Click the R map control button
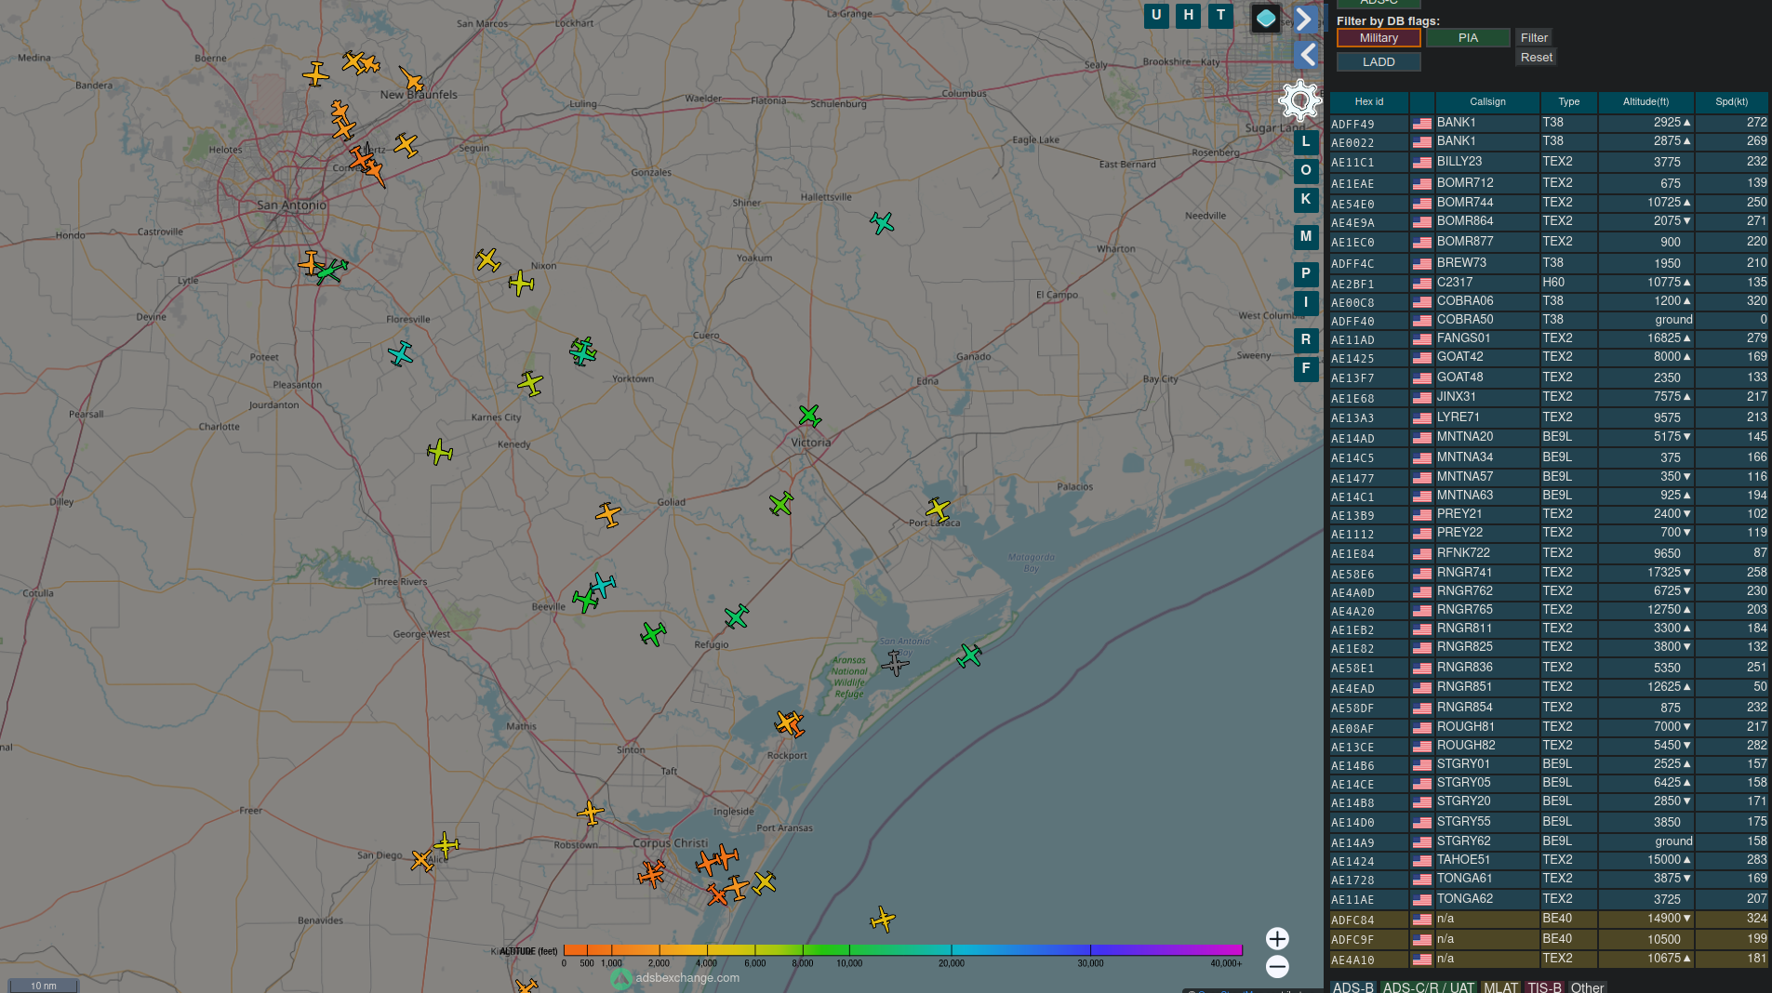 (x=1306, y=340)
